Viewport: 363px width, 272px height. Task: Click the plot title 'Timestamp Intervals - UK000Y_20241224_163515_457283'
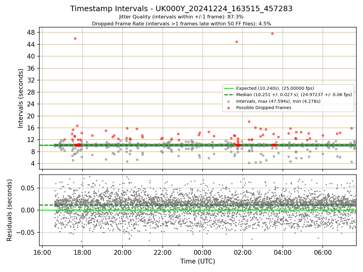point(181,9)
